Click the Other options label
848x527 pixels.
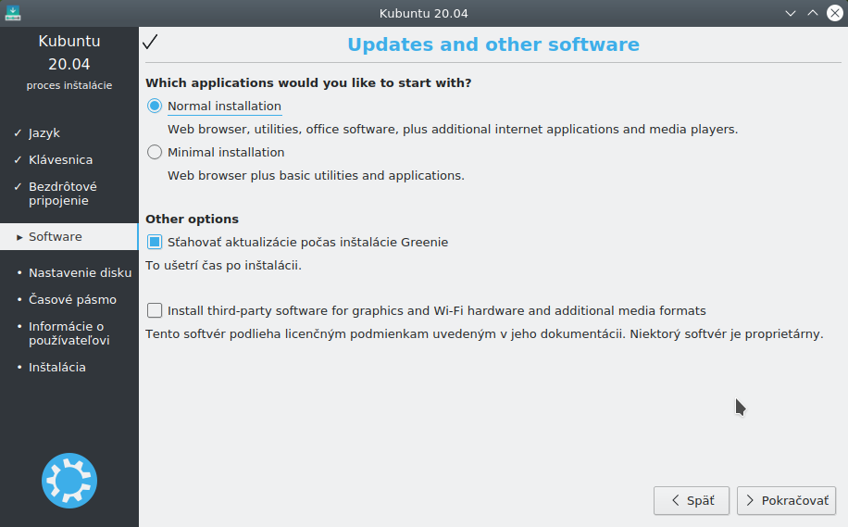coord(192,220)
